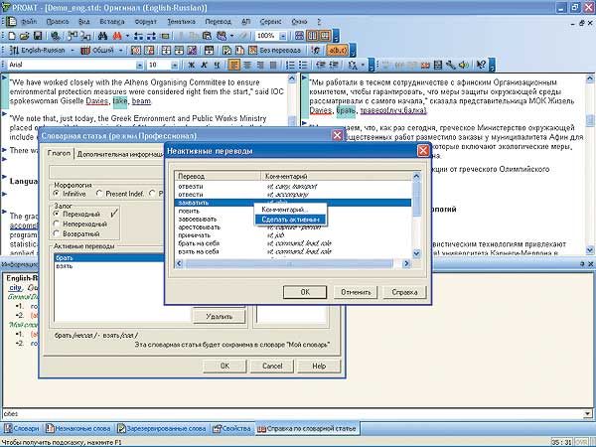Switch to Дополнительная информация tab
596x447 pixels.
[x=120, y=154]
